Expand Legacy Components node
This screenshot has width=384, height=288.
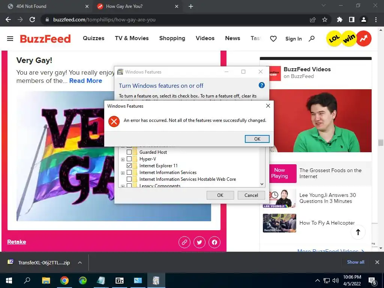click(x=123, y=186)
